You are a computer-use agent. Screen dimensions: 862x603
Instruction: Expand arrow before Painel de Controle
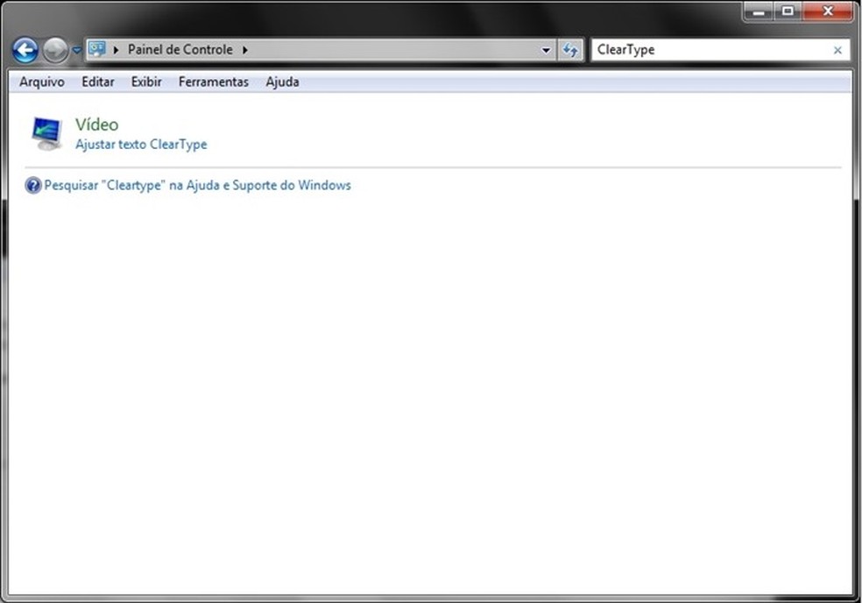pos(116,50)
